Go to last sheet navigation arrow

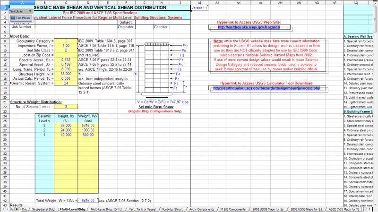[17, 209]
